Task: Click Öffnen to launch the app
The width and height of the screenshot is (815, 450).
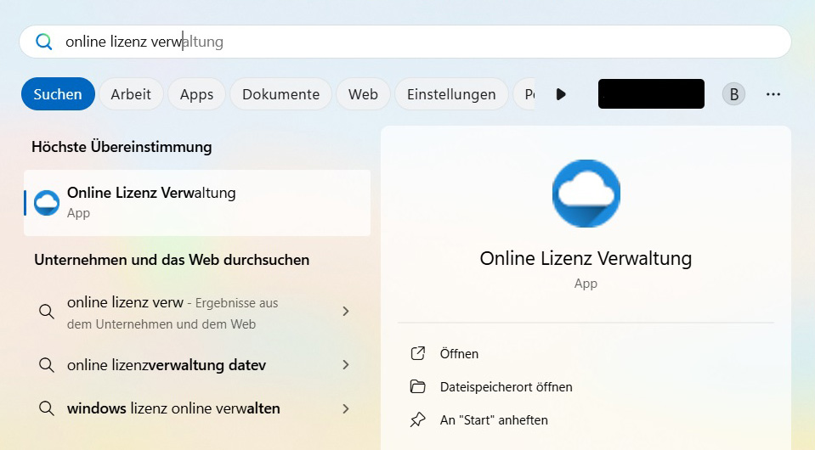Action: click(x=459, y=353)
